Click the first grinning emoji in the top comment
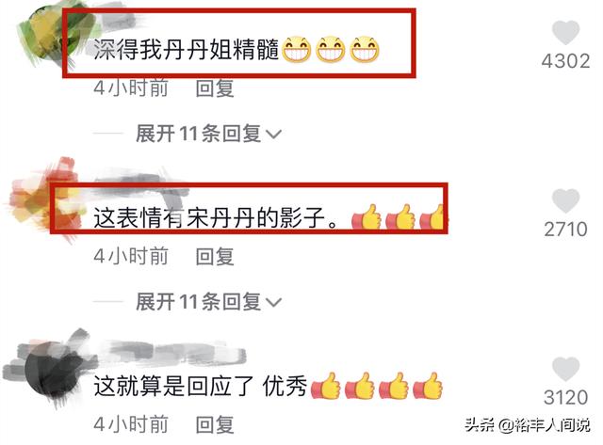The height and width of the screenshot is (445, 603). [x=297, y=49]
